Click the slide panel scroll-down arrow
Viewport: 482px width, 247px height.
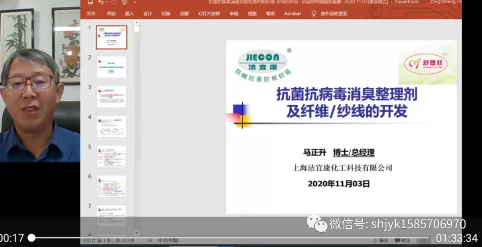click(137, 233)
